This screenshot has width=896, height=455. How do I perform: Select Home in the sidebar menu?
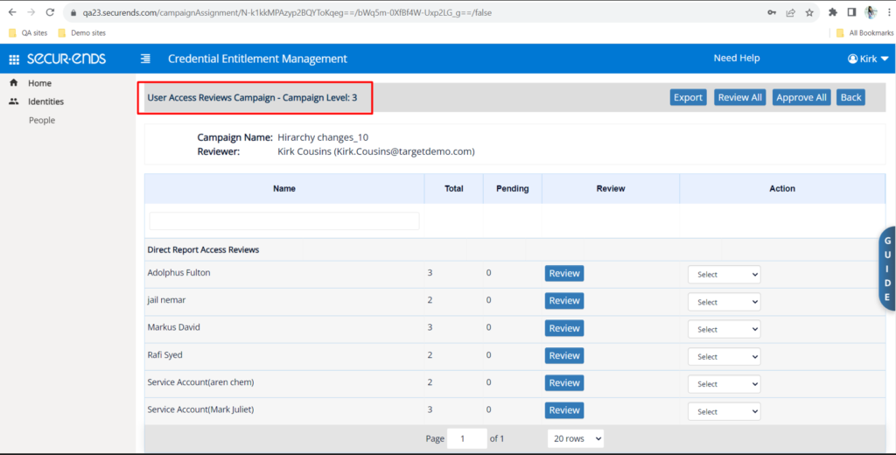[39, 83]
